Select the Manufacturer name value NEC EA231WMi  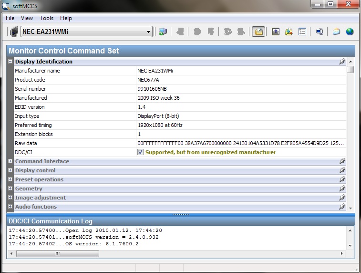pyautogui.click(x=155, y=71)
